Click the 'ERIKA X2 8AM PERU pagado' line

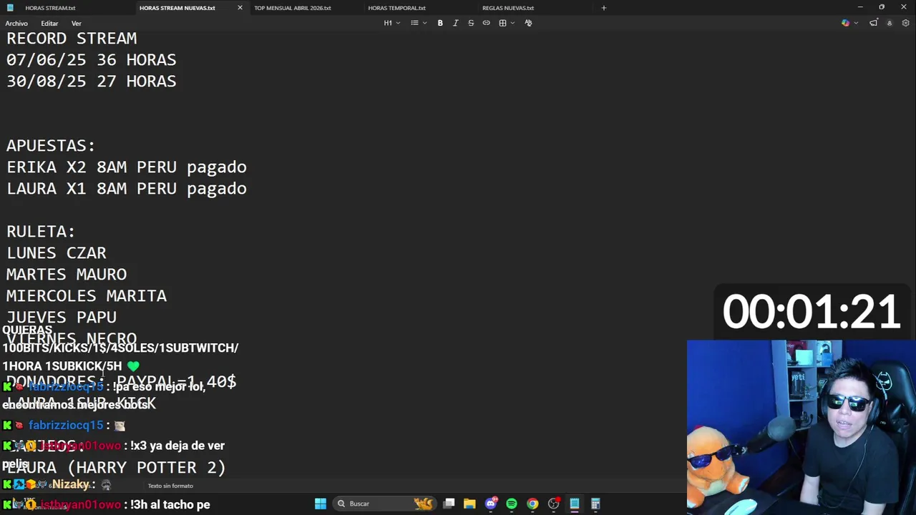pos(127,167)
